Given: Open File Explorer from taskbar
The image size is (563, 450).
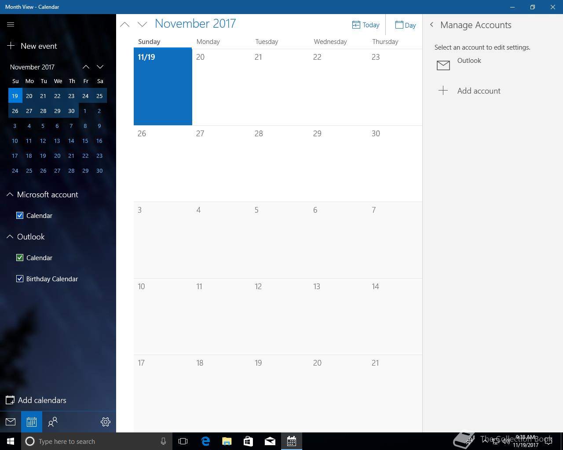Looking at the screenshot, I should 227,441.
